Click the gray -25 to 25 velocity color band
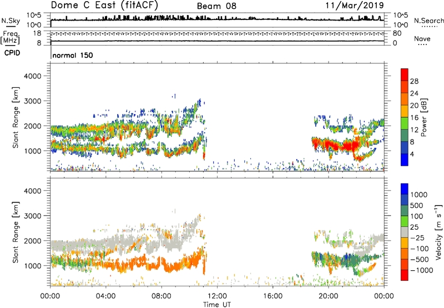 click(405, 232)
